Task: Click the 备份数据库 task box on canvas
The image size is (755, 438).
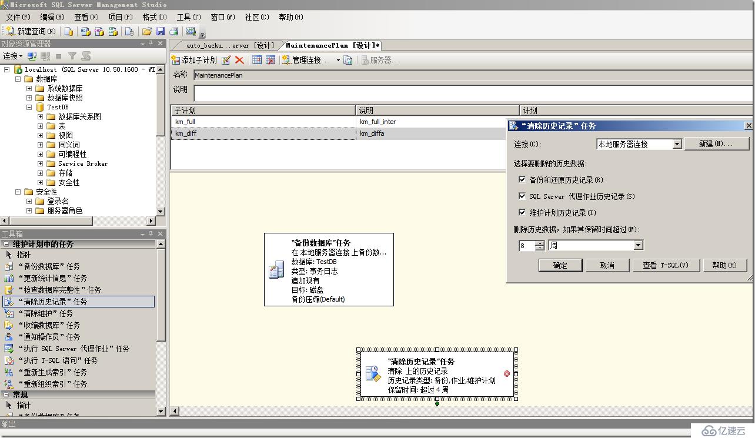Action: tap(329, 269)
